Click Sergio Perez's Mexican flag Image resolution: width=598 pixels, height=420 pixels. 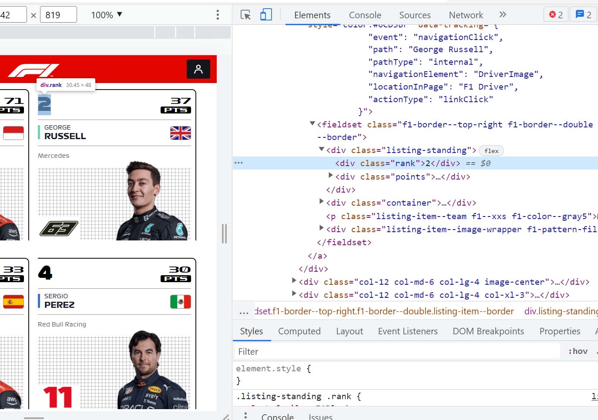[x=181, y=302]
